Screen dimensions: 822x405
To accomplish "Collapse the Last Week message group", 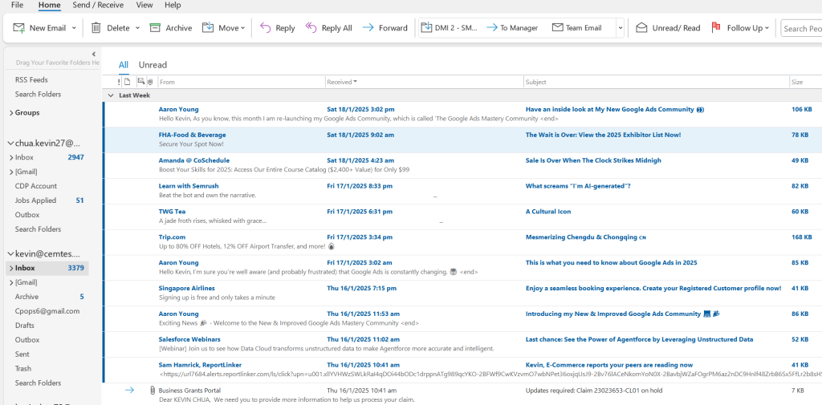I will tap(111, 95).
